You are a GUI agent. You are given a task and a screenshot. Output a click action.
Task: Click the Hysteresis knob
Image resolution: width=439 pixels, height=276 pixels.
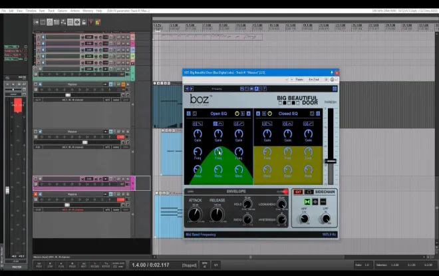pyautogui.click(x=281, y=219)
